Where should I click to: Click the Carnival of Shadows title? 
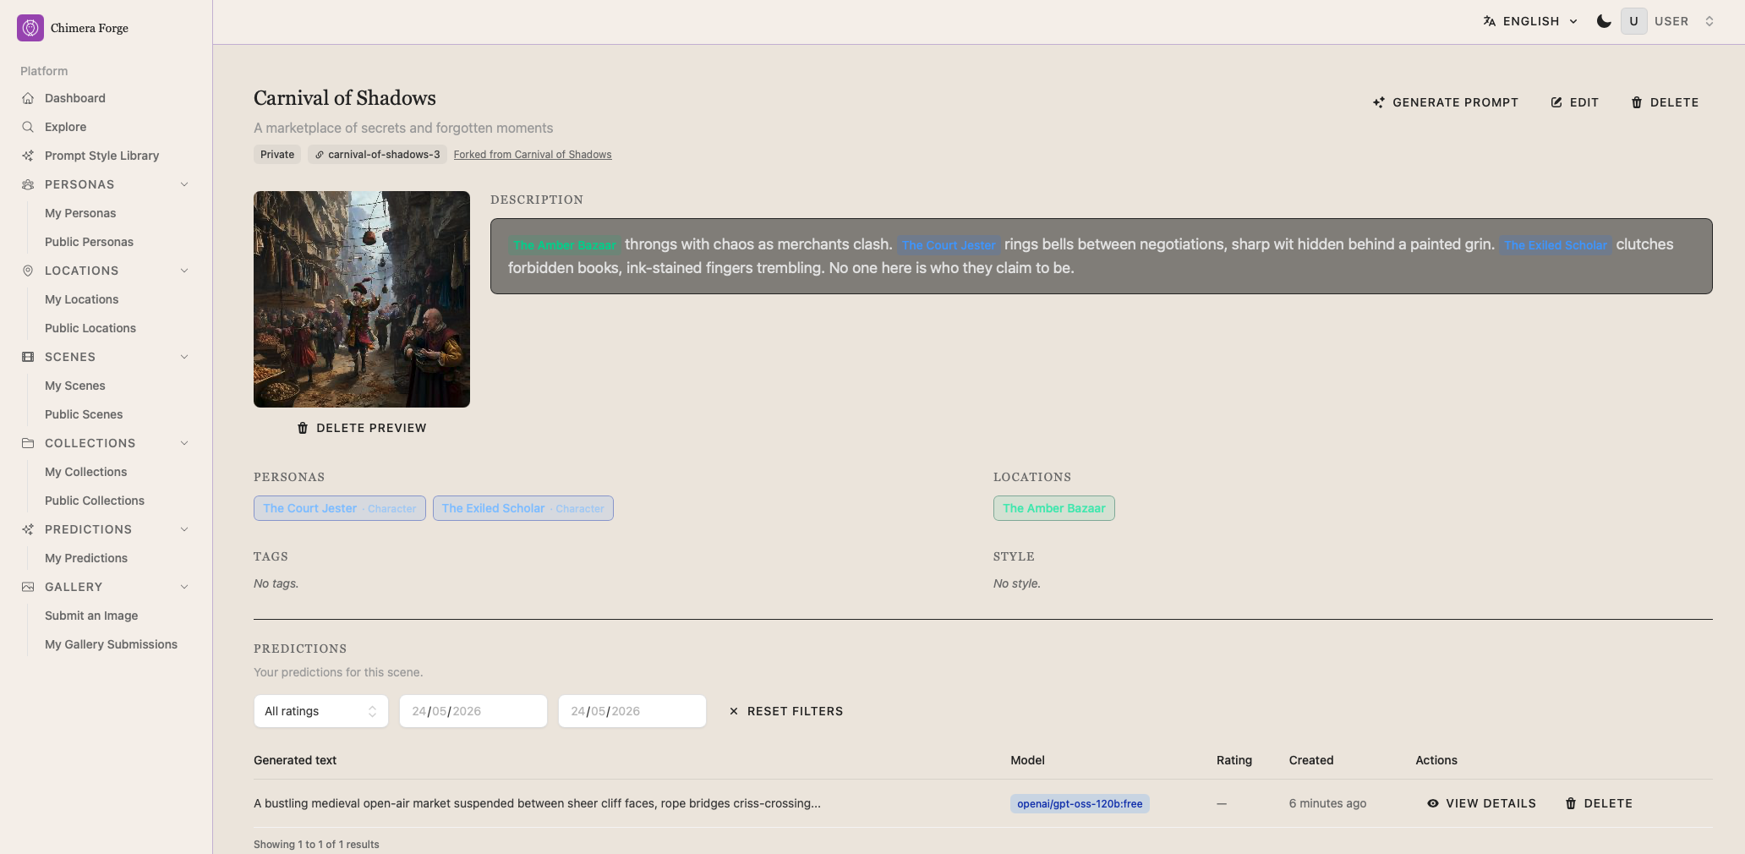coord(345,98)
